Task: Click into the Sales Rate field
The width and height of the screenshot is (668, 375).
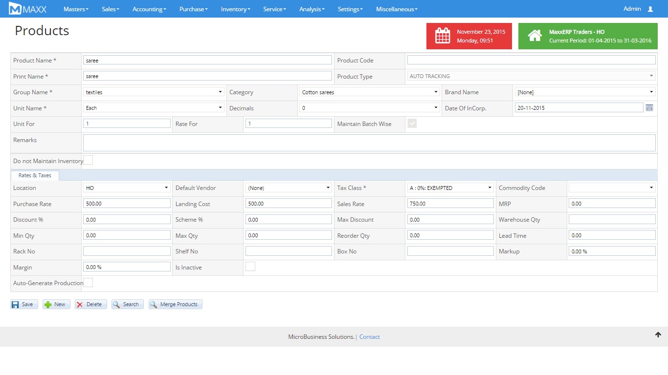Action: point(450,204)
